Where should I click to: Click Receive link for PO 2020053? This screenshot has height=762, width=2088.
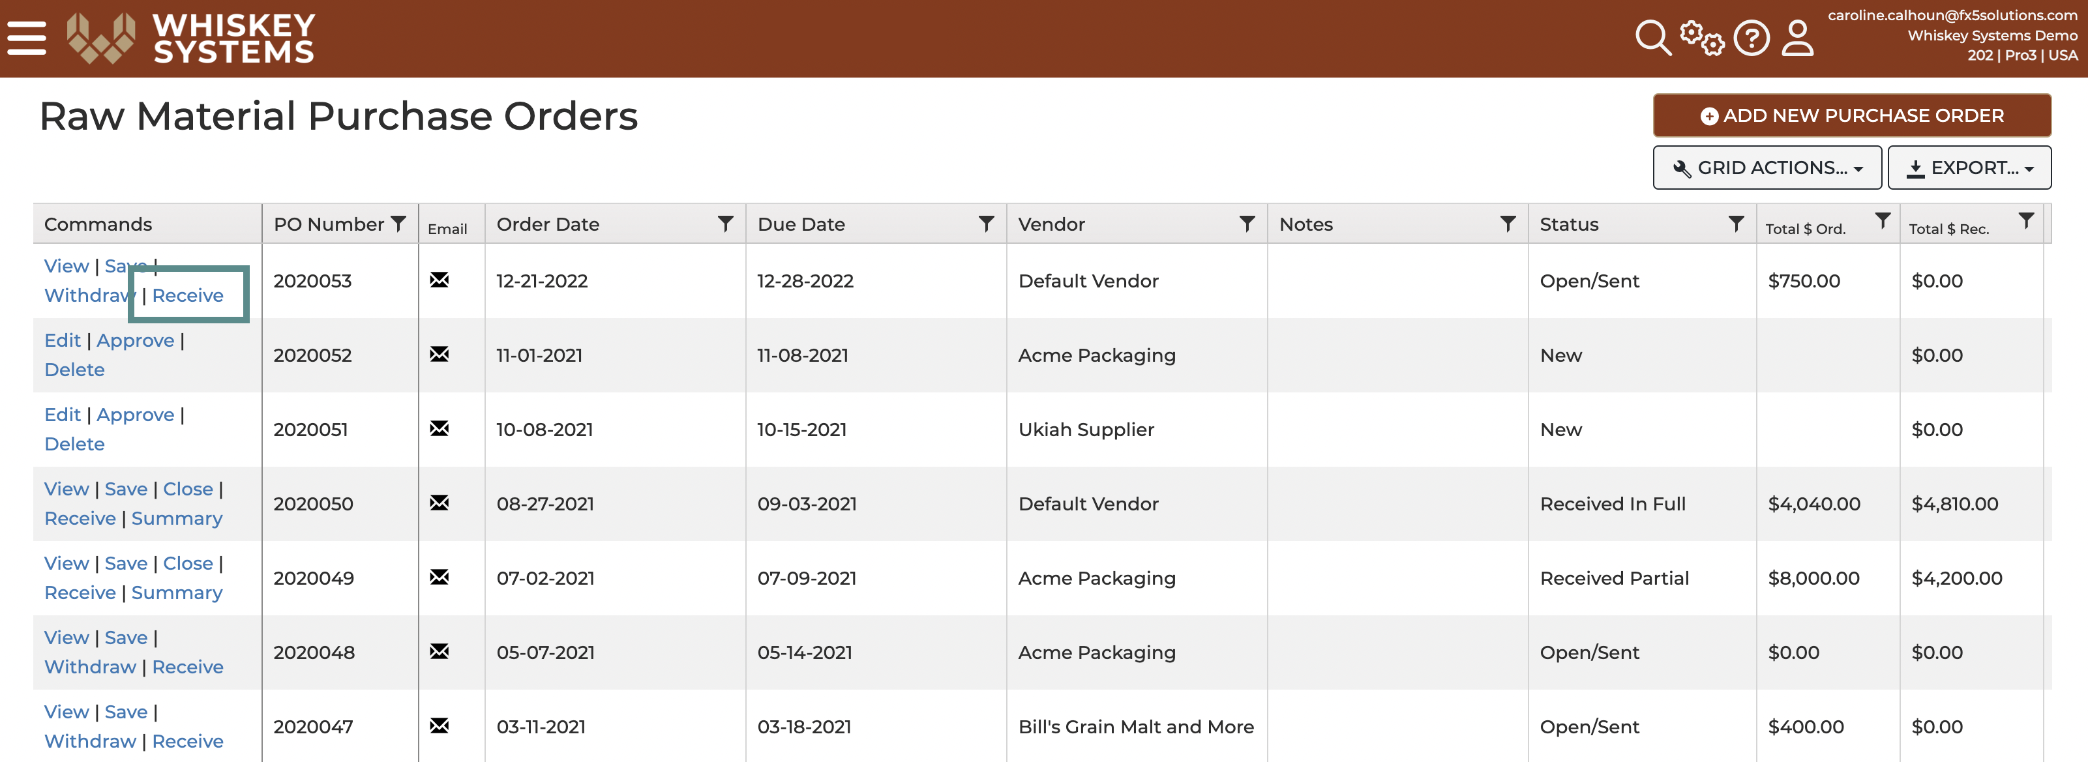pyautogui.click(x=188, y=295)
